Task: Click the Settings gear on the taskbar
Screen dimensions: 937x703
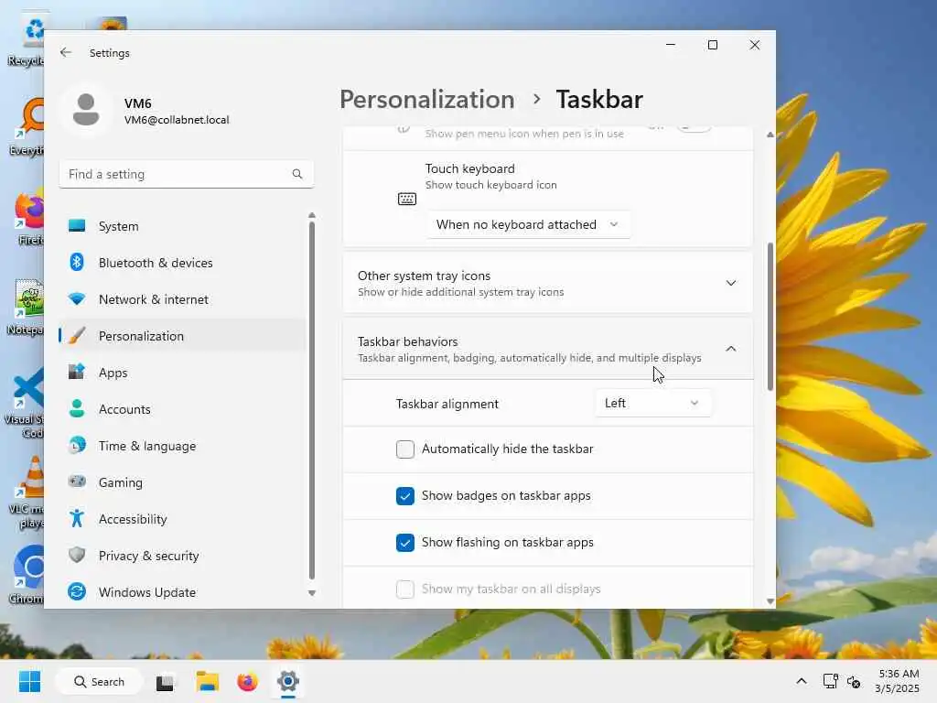Action: point(288,681)
